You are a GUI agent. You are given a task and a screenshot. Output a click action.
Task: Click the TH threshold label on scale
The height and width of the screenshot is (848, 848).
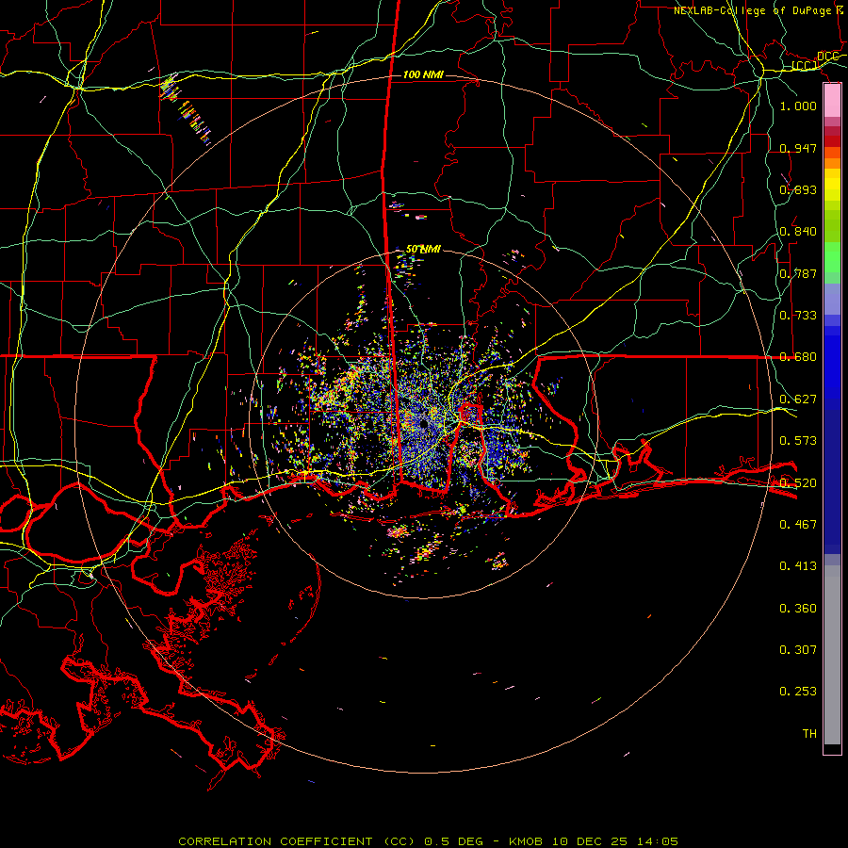click(809, 734)
